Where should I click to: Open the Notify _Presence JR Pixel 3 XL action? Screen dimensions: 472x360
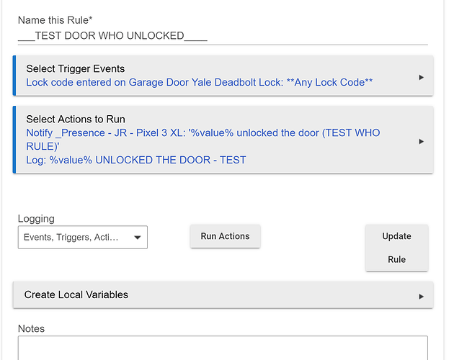click(203, 140)
